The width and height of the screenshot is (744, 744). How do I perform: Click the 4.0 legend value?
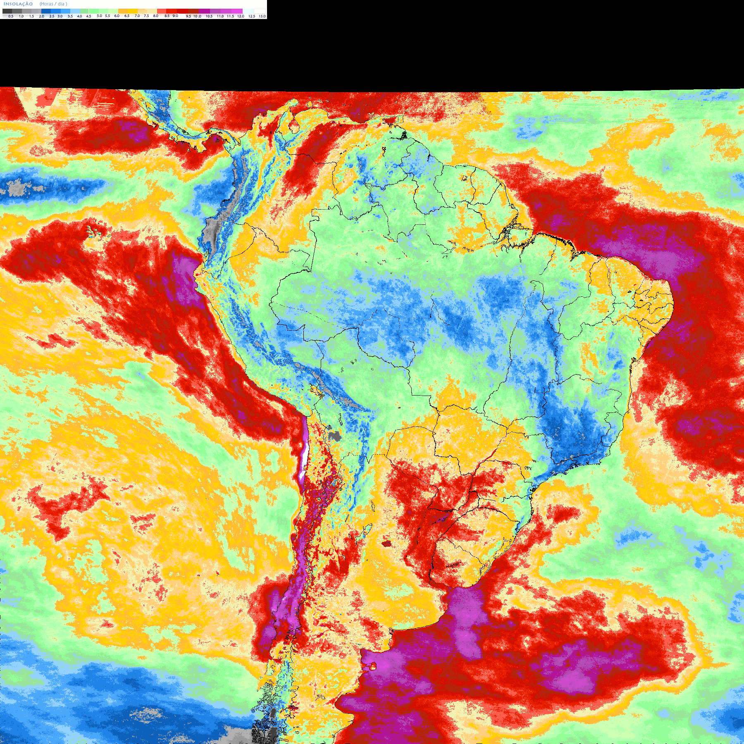click(79, 16)
